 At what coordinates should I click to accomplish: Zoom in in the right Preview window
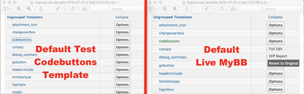point(175,9)
